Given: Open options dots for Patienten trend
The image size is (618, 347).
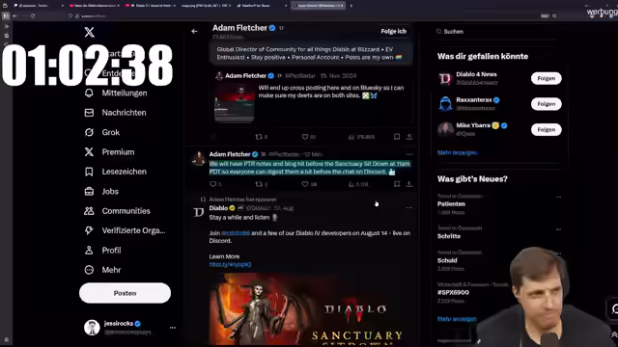Looking at the screenshot, I should coord(558,197).
